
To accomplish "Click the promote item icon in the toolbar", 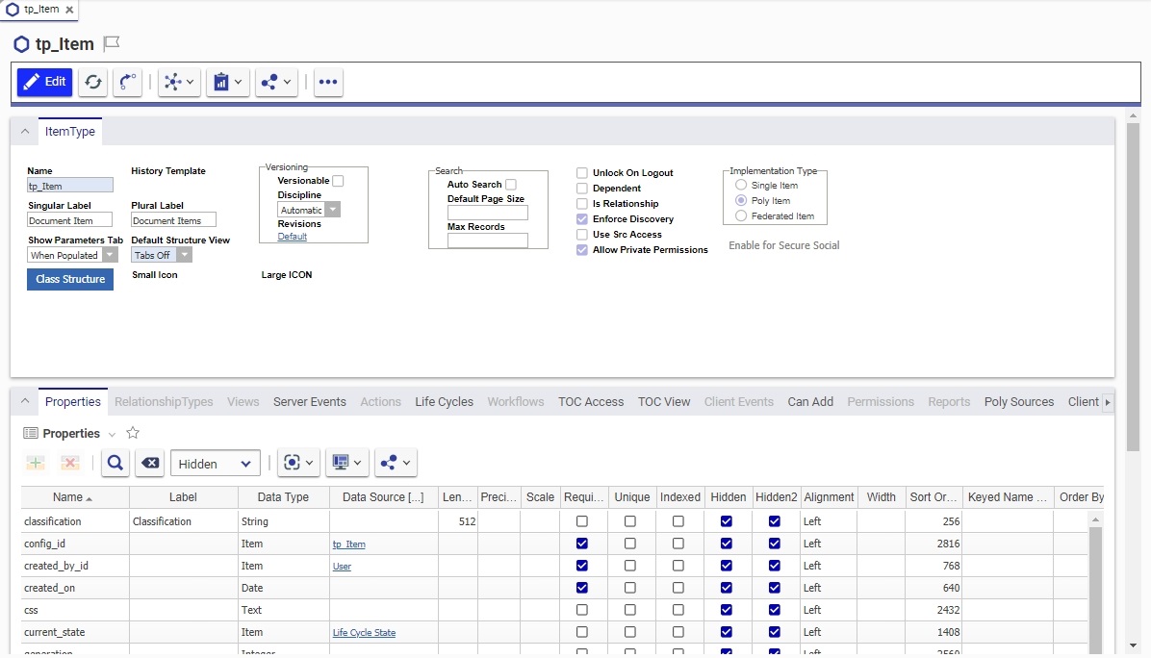I will (127, 82).
